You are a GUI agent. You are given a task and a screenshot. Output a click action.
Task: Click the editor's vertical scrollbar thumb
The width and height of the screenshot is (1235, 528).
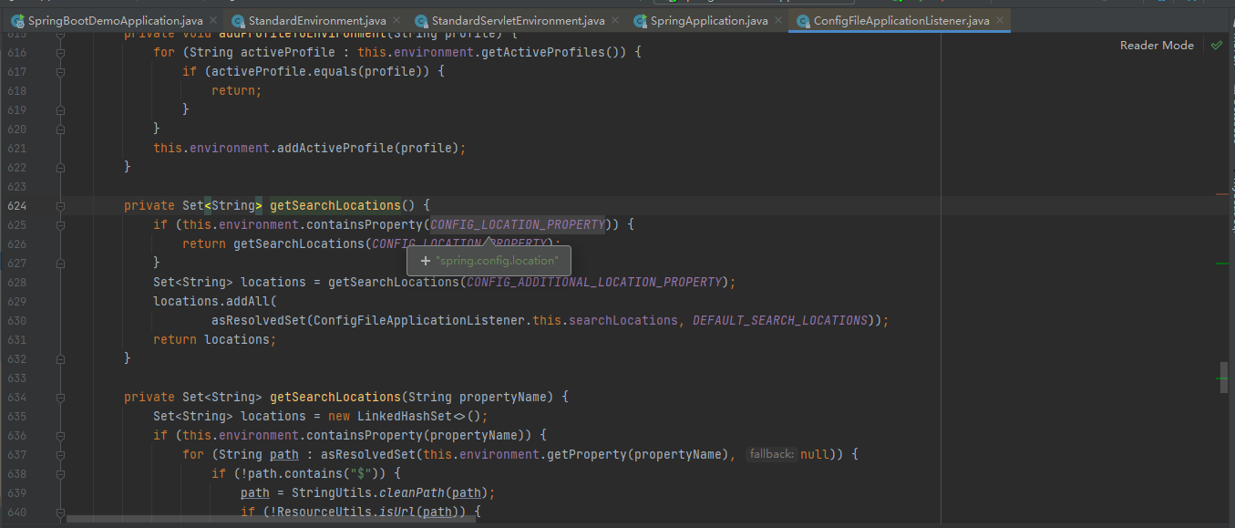click(1224, 378)
